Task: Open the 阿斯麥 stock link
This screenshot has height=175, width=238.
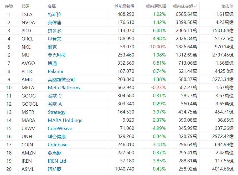Action: (x=55, y=169)
